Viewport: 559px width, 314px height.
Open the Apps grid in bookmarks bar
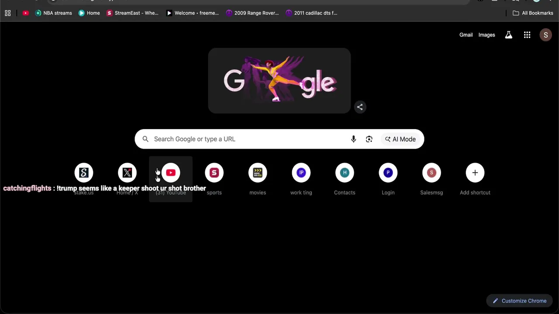click(7, 13)
